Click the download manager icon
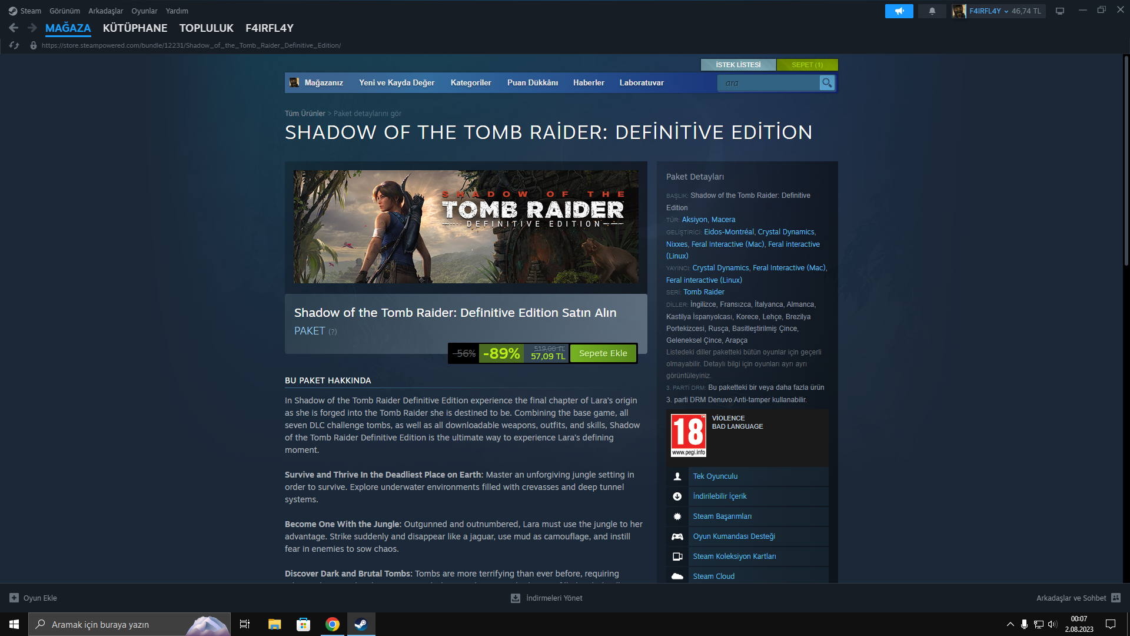Image resolution: width=1130 pixels, height=636 pixels. coord(515,598)
